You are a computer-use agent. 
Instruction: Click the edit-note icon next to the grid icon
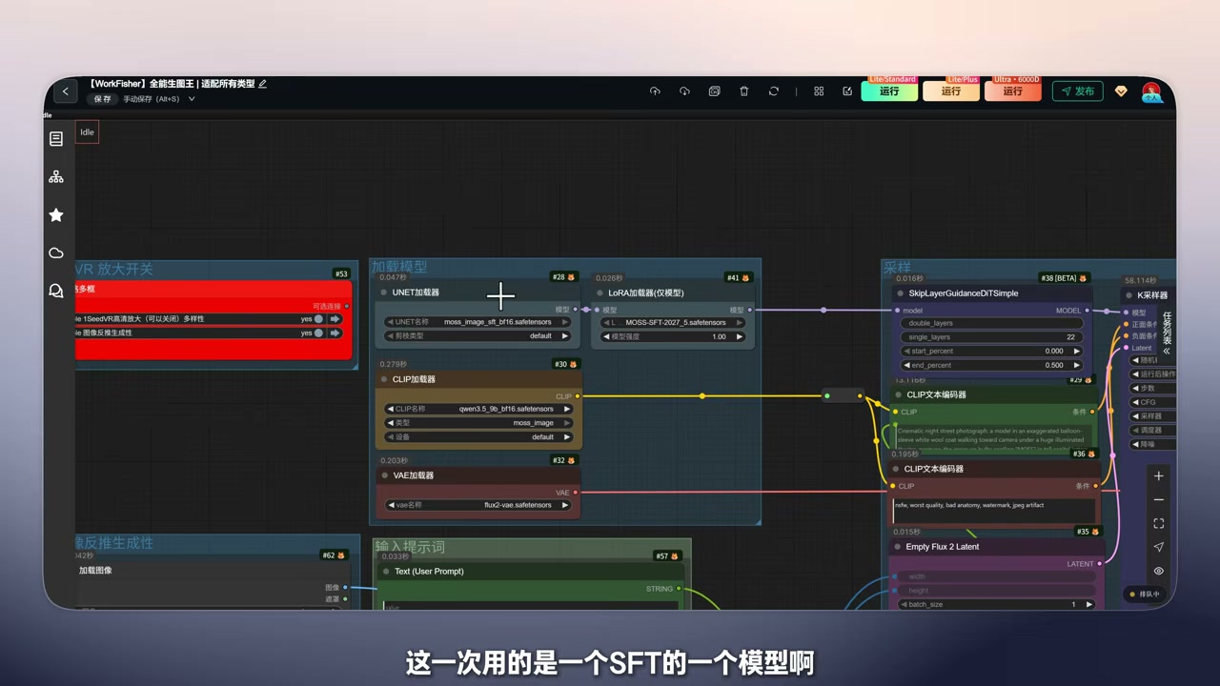click(x=847, y=91)
